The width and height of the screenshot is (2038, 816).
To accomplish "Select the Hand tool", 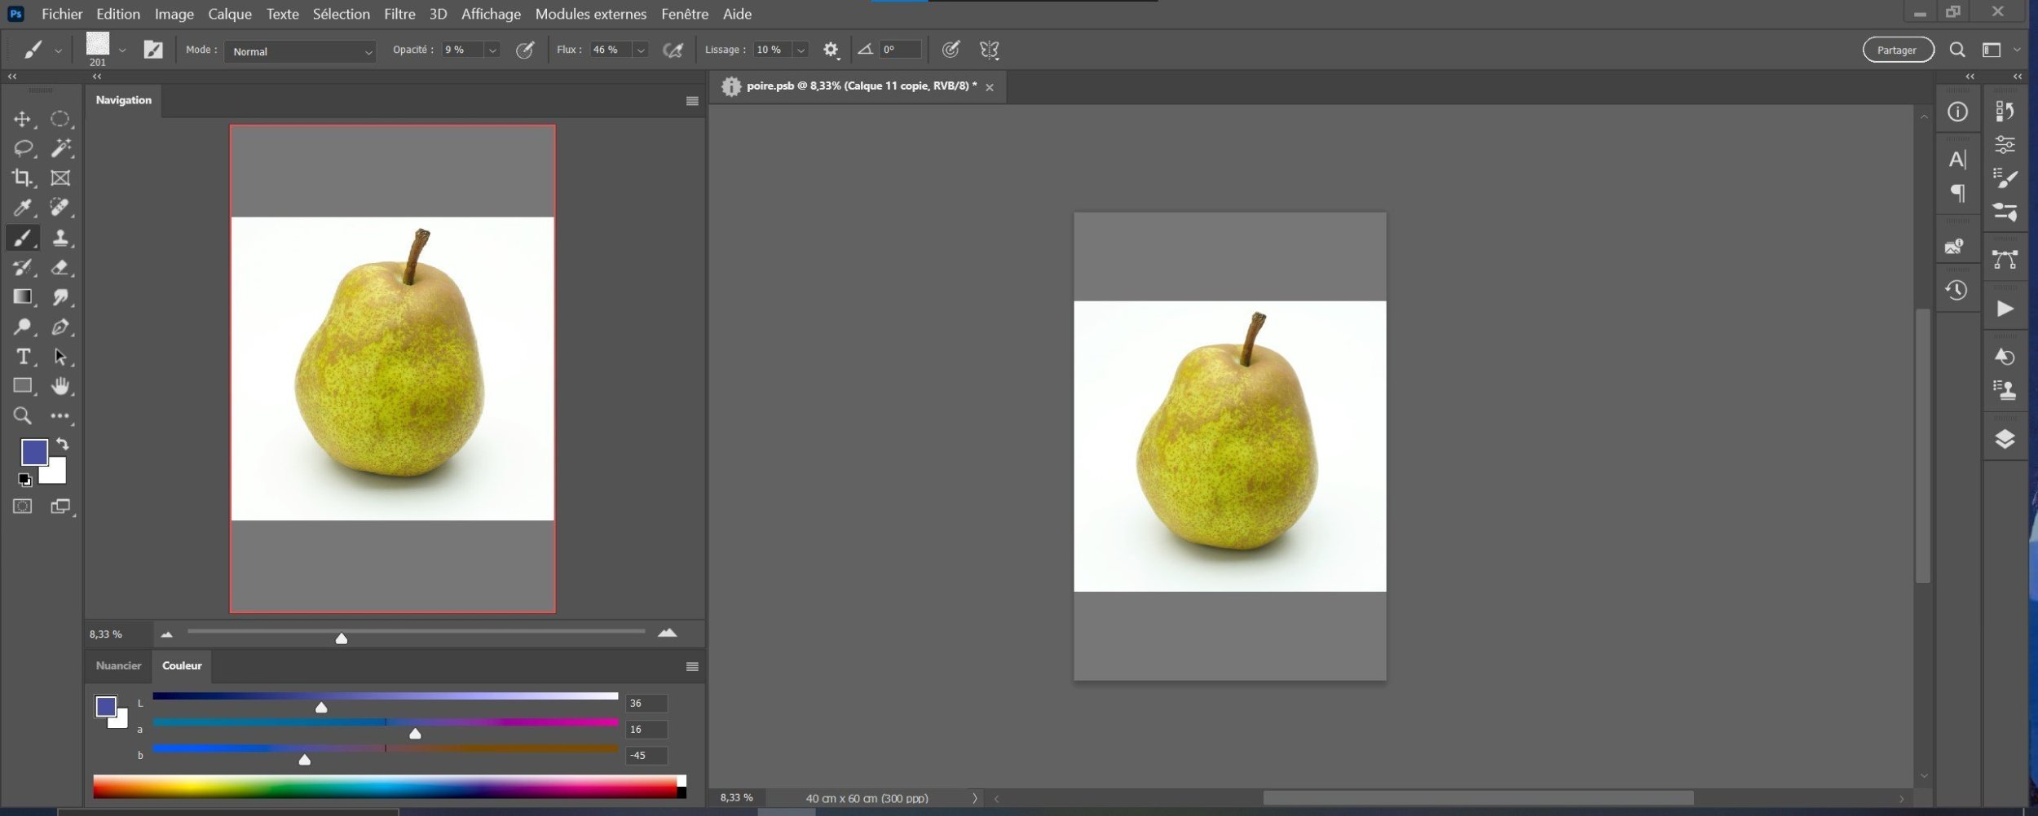I will pyautogui.click(x=60, y=386).
